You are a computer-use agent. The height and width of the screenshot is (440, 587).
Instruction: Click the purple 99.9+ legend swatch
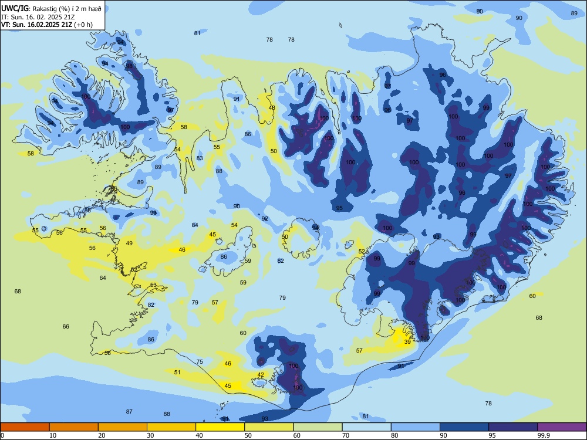(x=562, y=427)
